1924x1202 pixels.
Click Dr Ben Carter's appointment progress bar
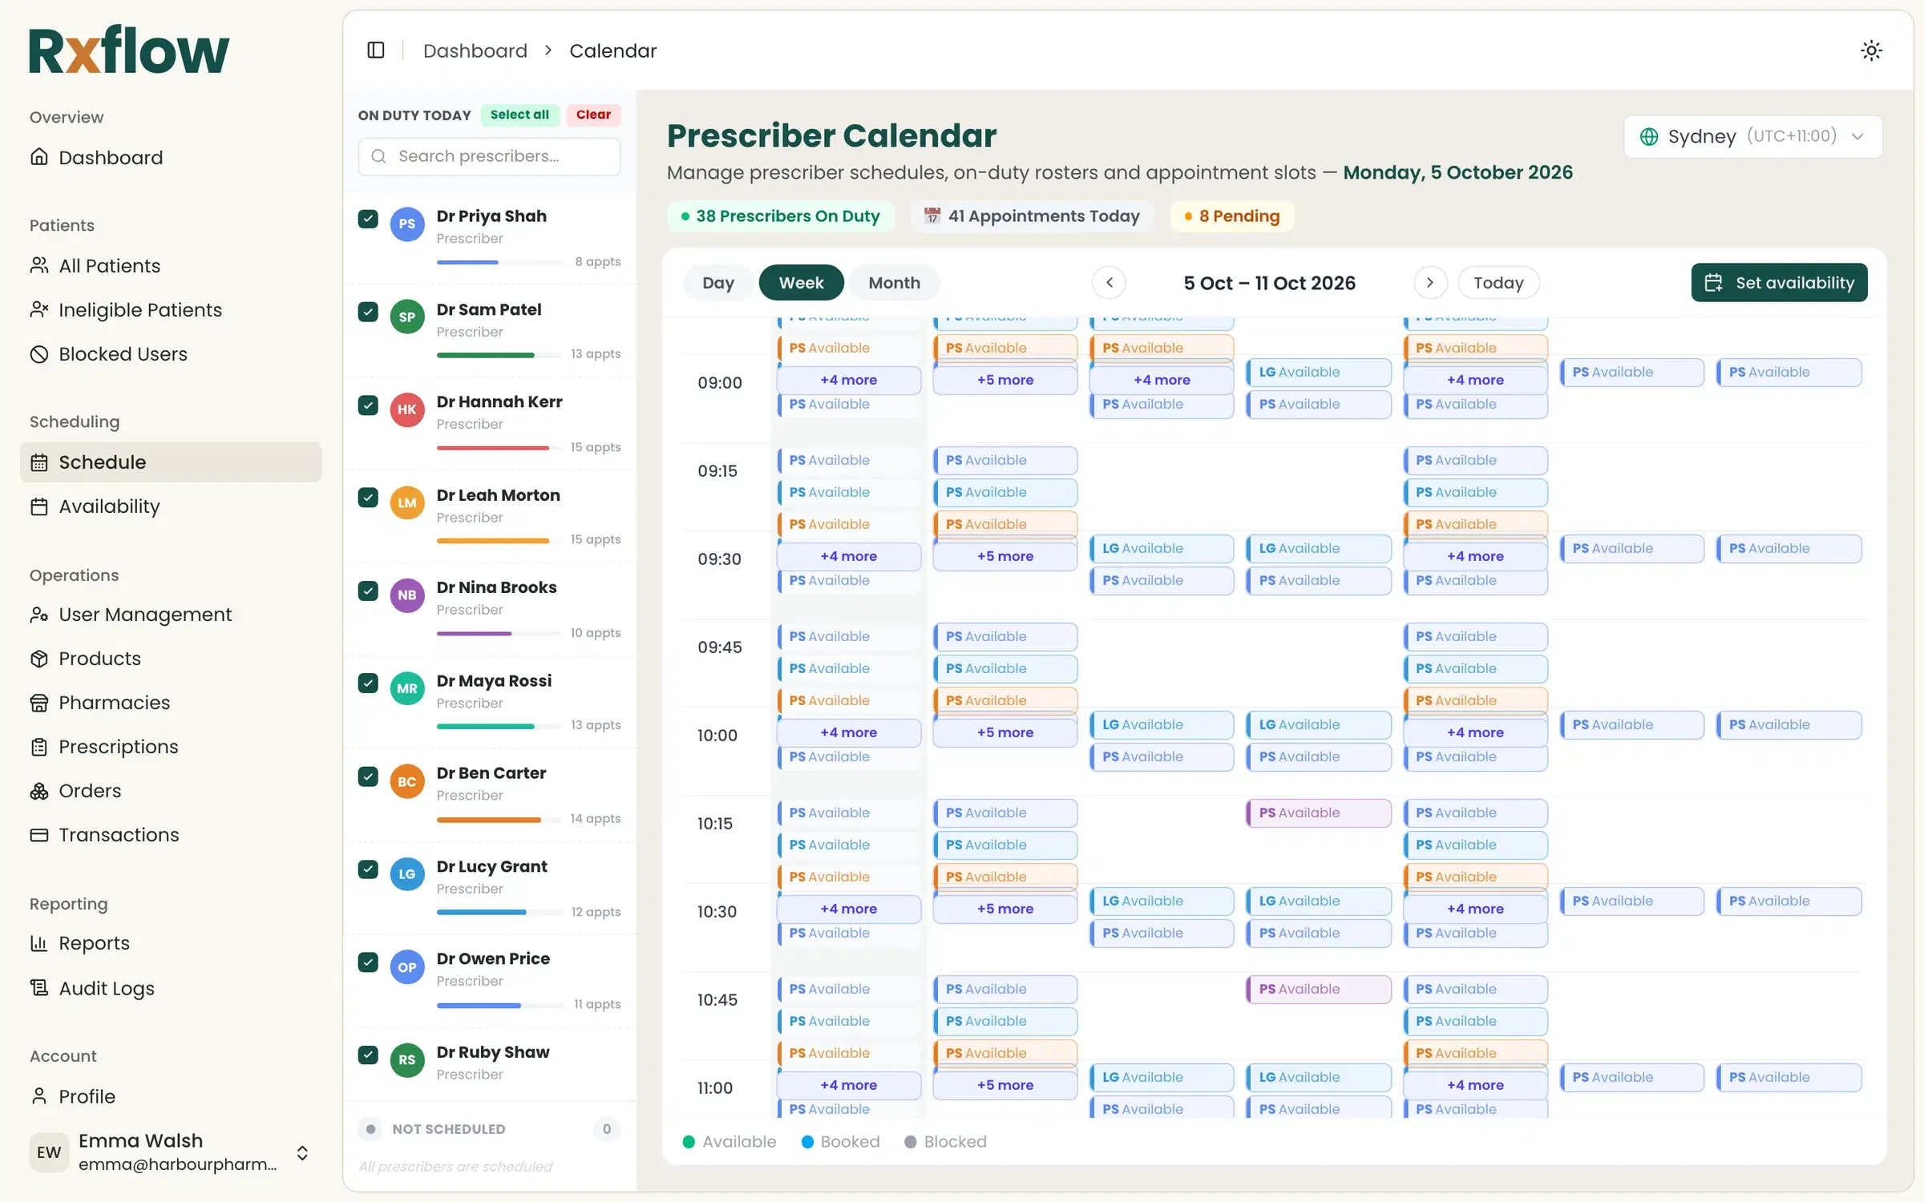(499, 819)
